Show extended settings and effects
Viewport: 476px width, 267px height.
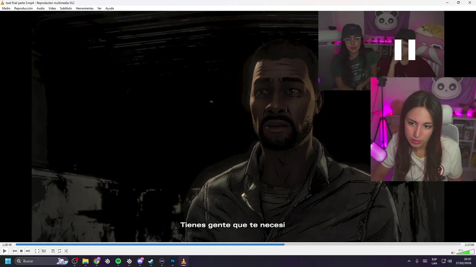[44, 251]
